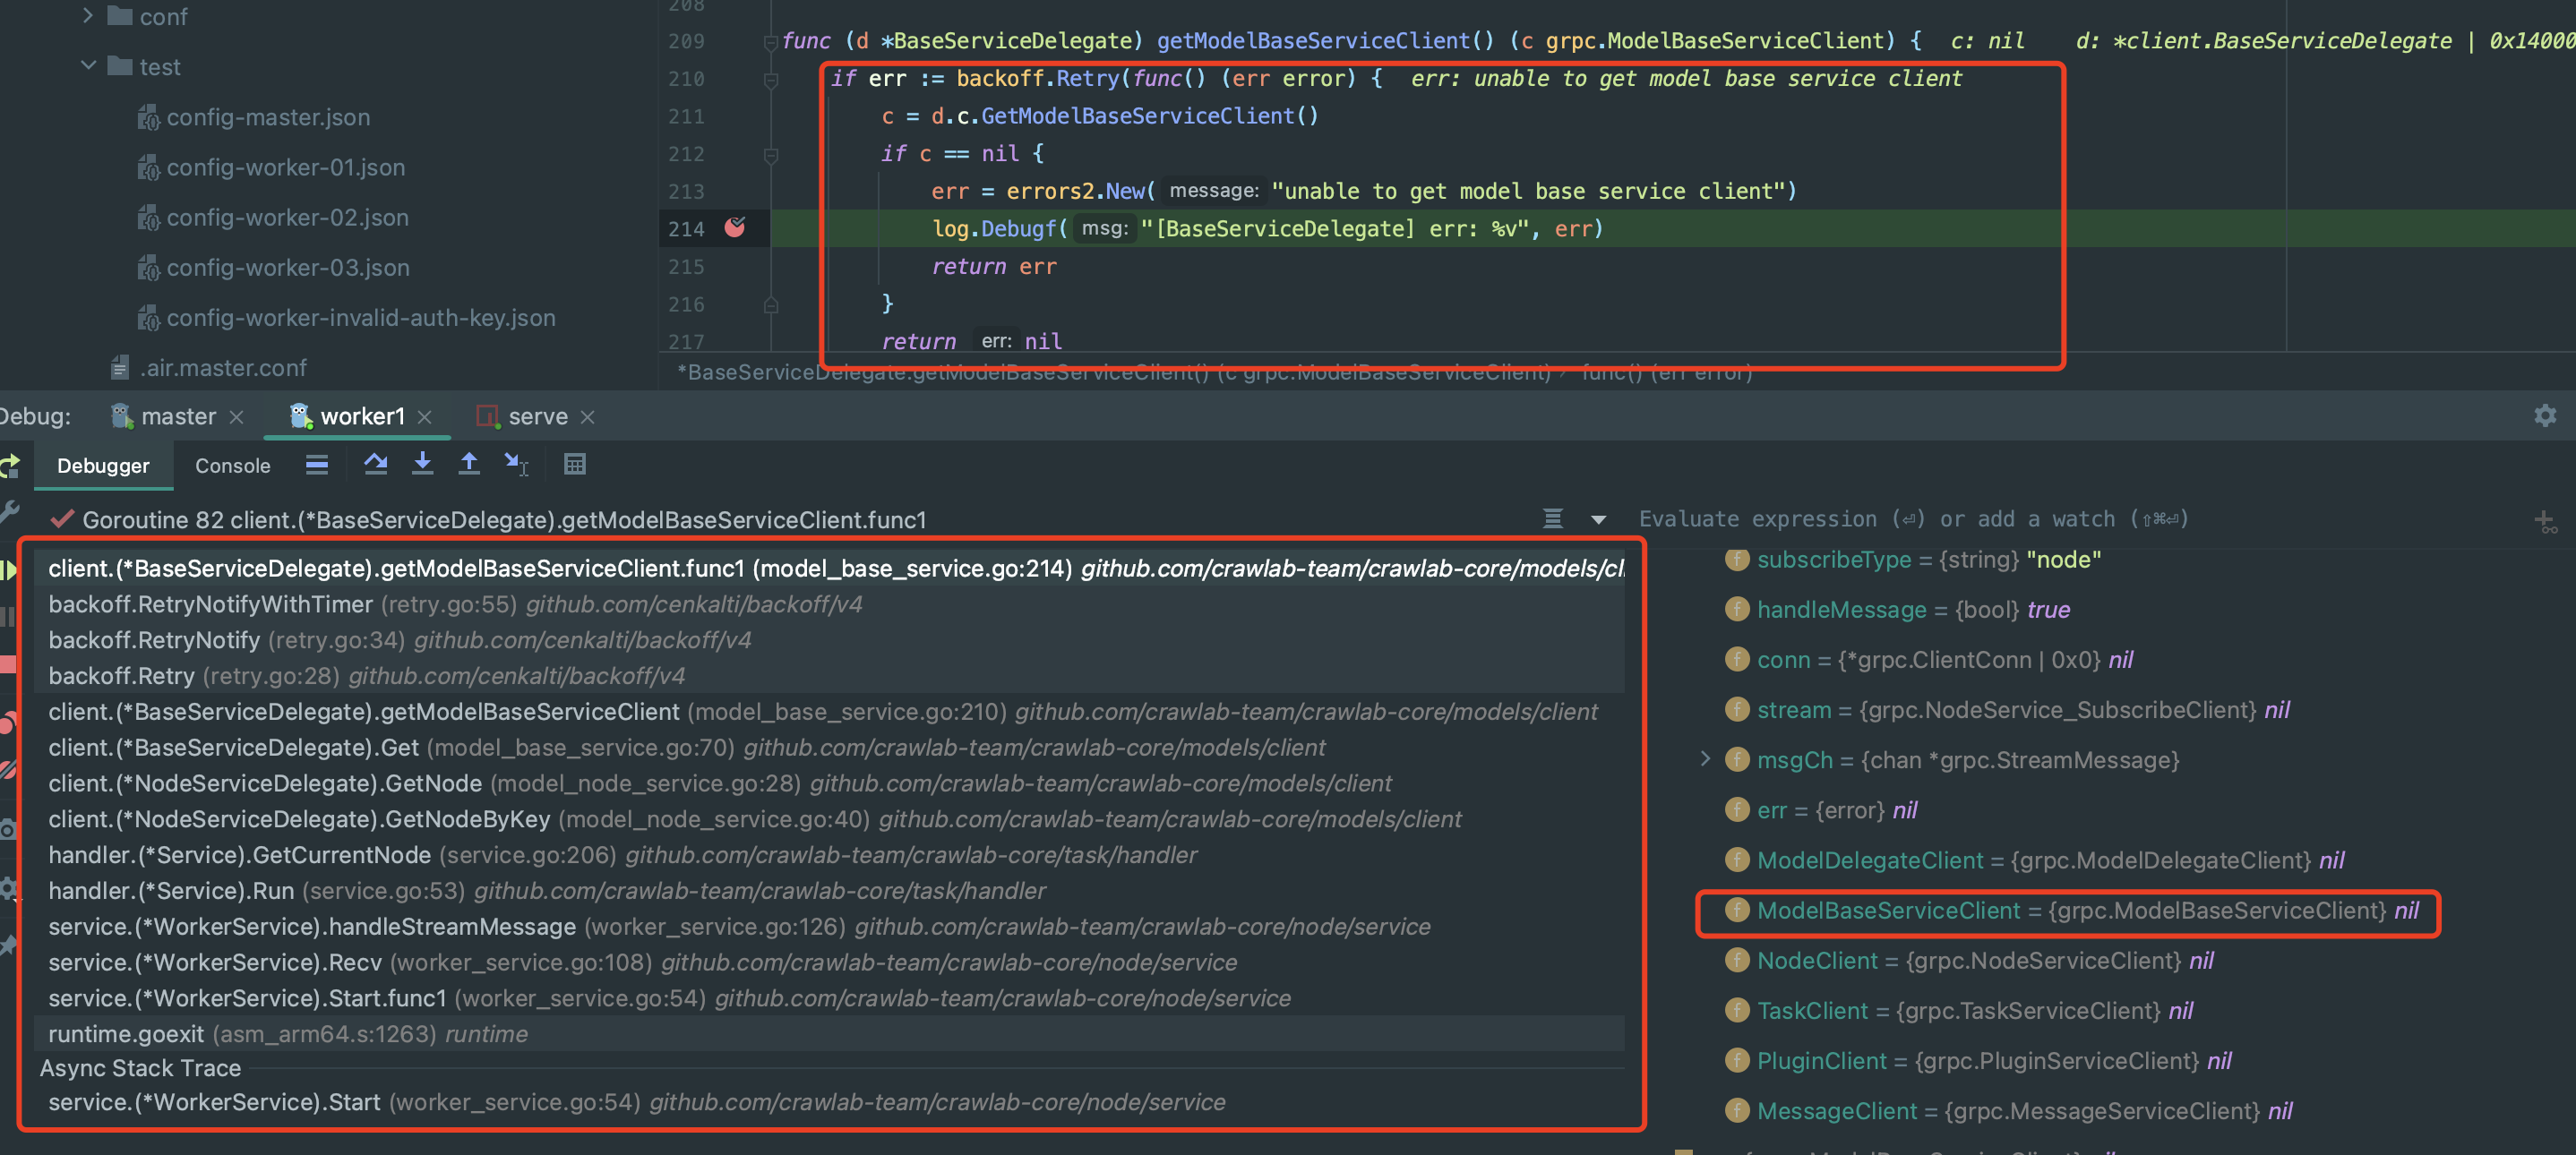Expand the msgCh variable
Screen dimensions: 2576x1155
(x=1705, y=759)
